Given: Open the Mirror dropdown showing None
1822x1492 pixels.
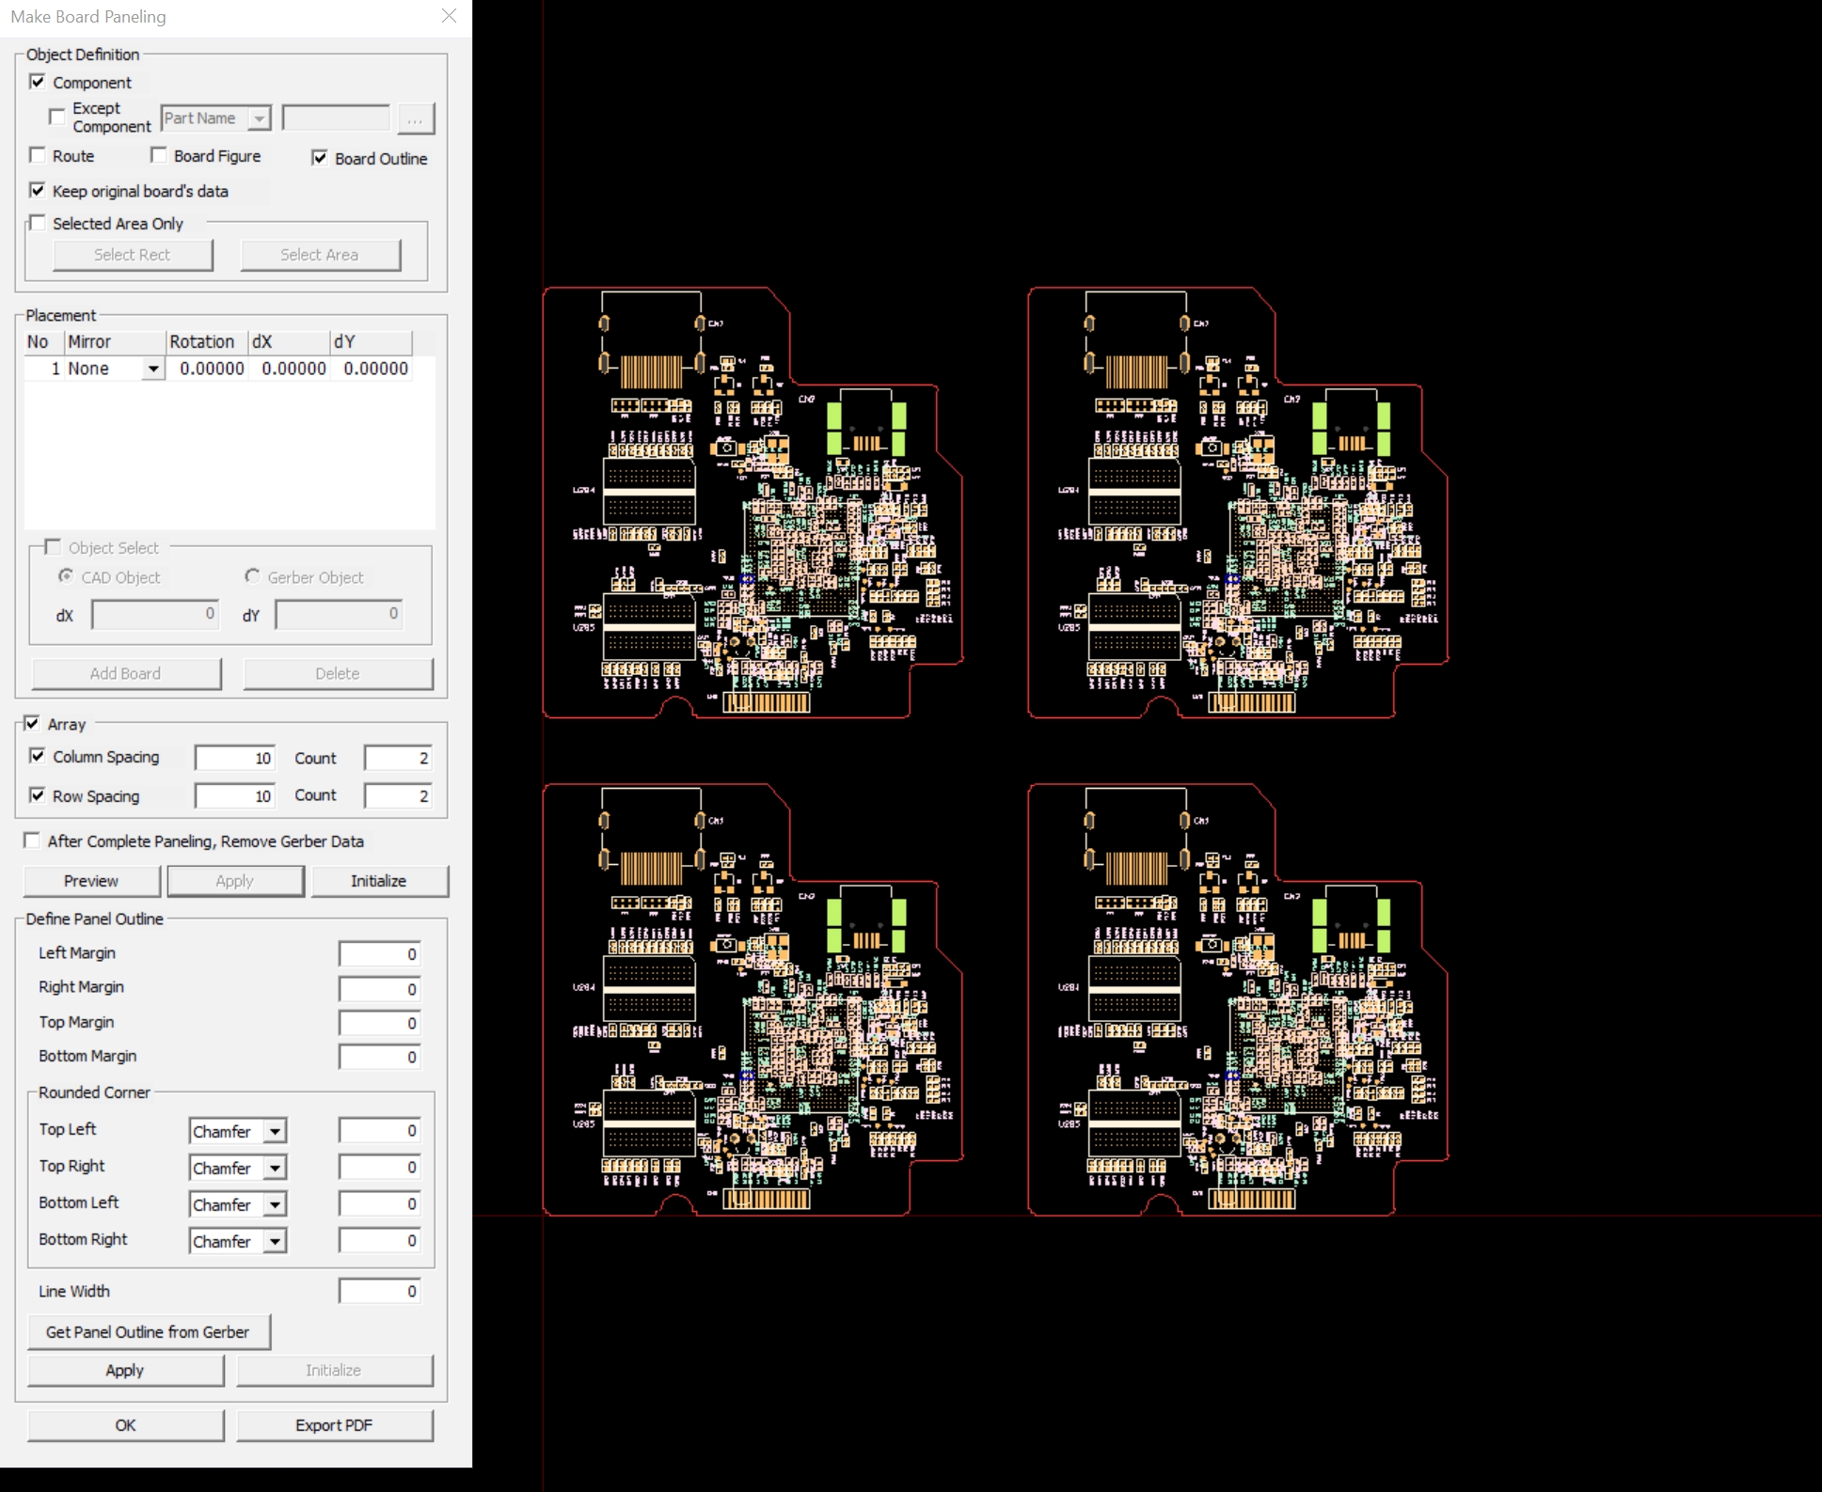Looking at the screenshot, I should tap(153, 368).
